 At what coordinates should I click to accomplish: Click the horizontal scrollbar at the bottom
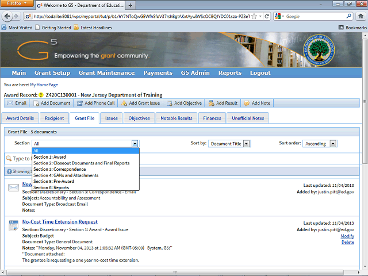(175, 272)
